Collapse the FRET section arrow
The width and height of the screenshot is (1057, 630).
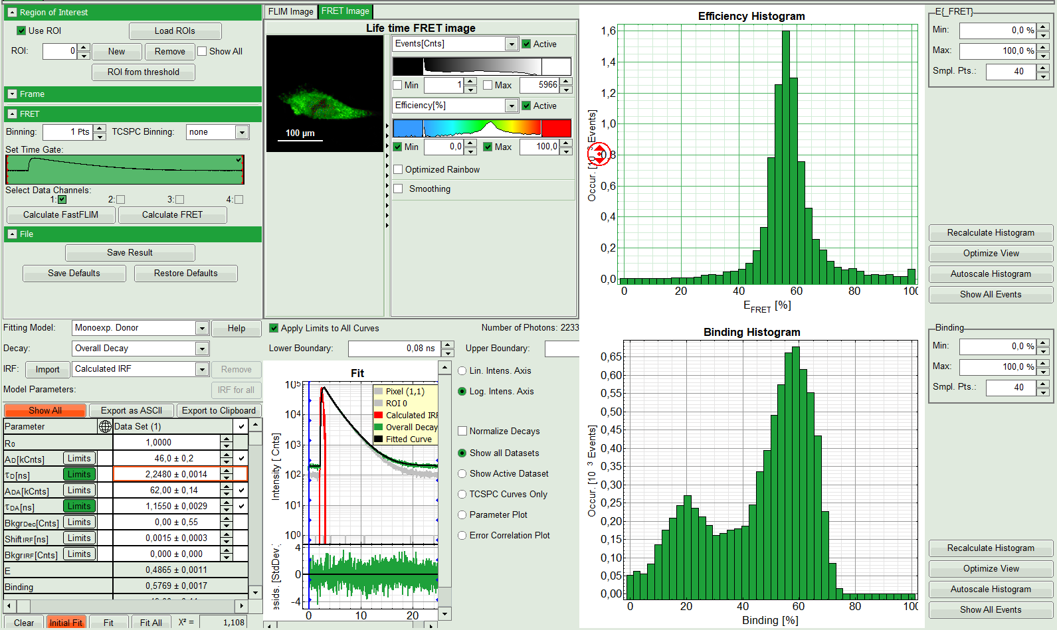coord(12,114)
